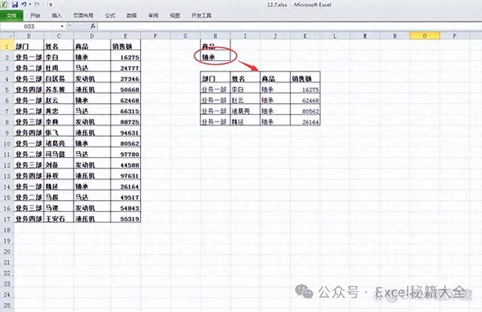Click result table cell 62468 in column K
This screenshot has height=312, width=482.
[x=305, y=100]
